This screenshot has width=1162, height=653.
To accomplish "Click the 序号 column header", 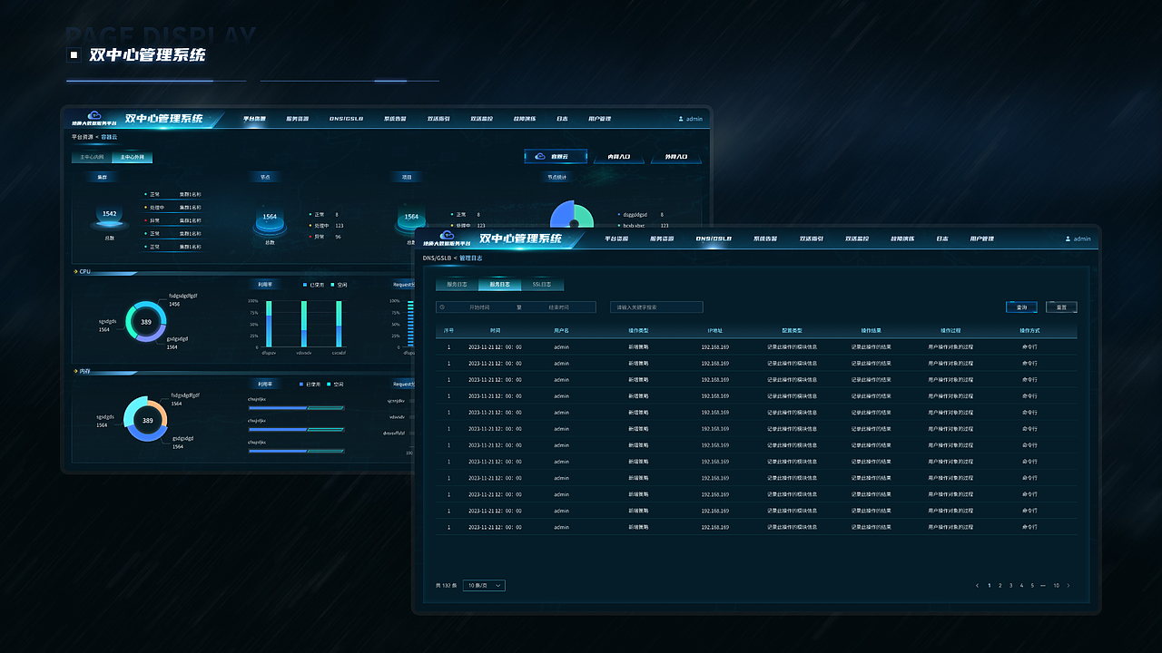I will tap(448, 331).
